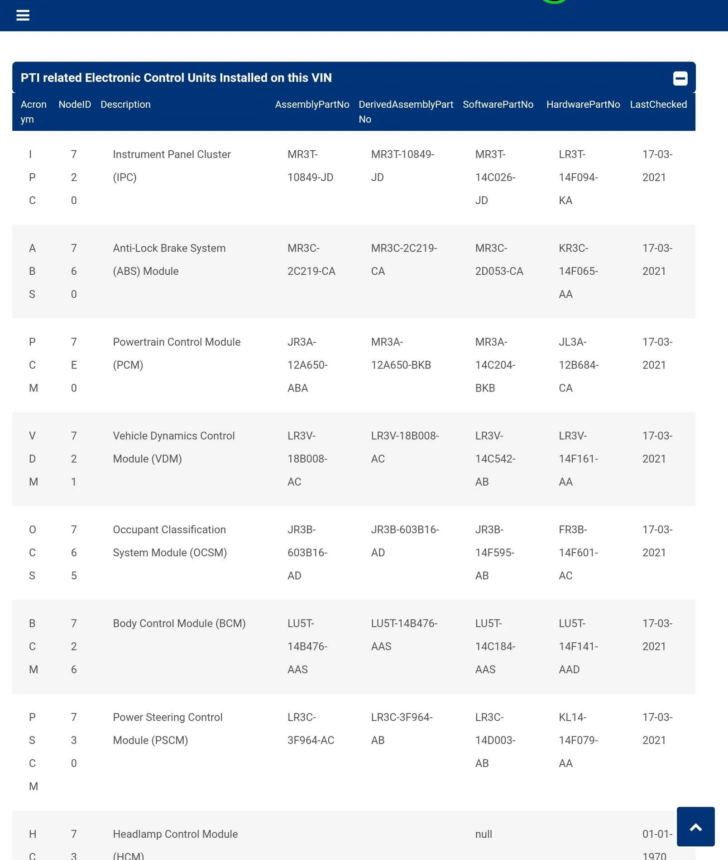Select the Power Steering Control Module row

coord(354,752)
